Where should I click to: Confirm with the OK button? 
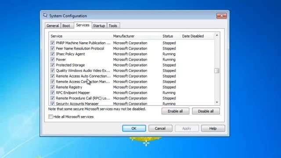[134, 129]
